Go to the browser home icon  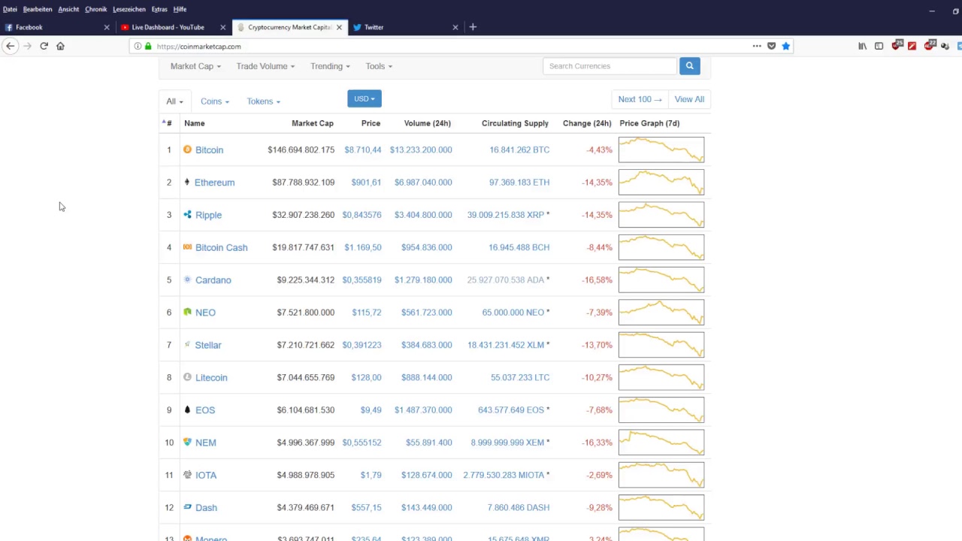pyautogui.click(x=60, y=46)
